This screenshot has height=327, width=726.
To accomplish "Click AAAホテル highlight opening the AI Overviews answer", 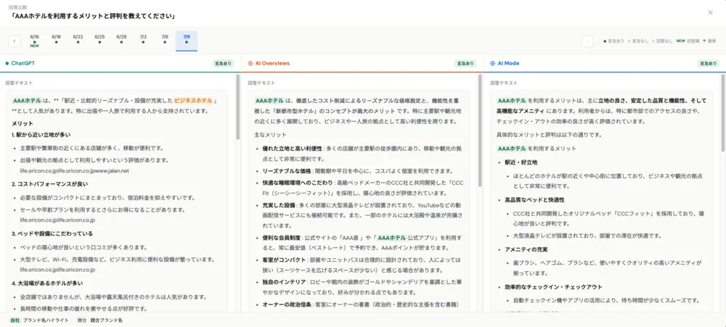I will coord(269,100).
